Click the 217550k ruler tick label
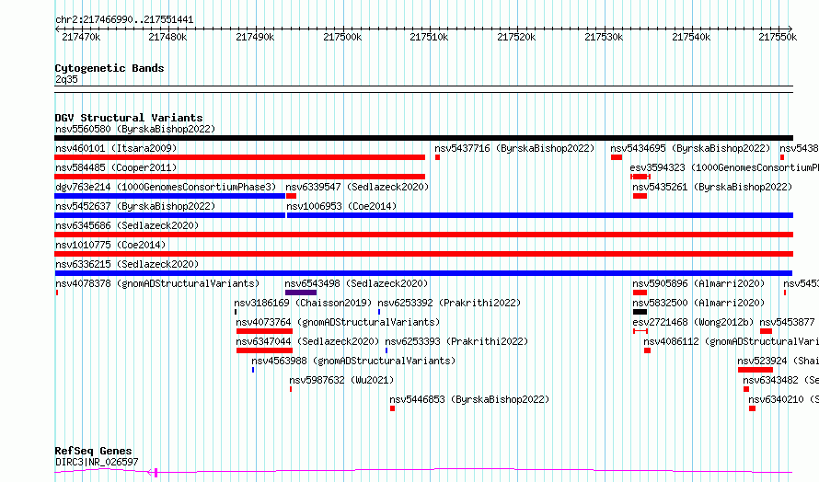Viewport: 819px width, 482px height. coord(778,37)
